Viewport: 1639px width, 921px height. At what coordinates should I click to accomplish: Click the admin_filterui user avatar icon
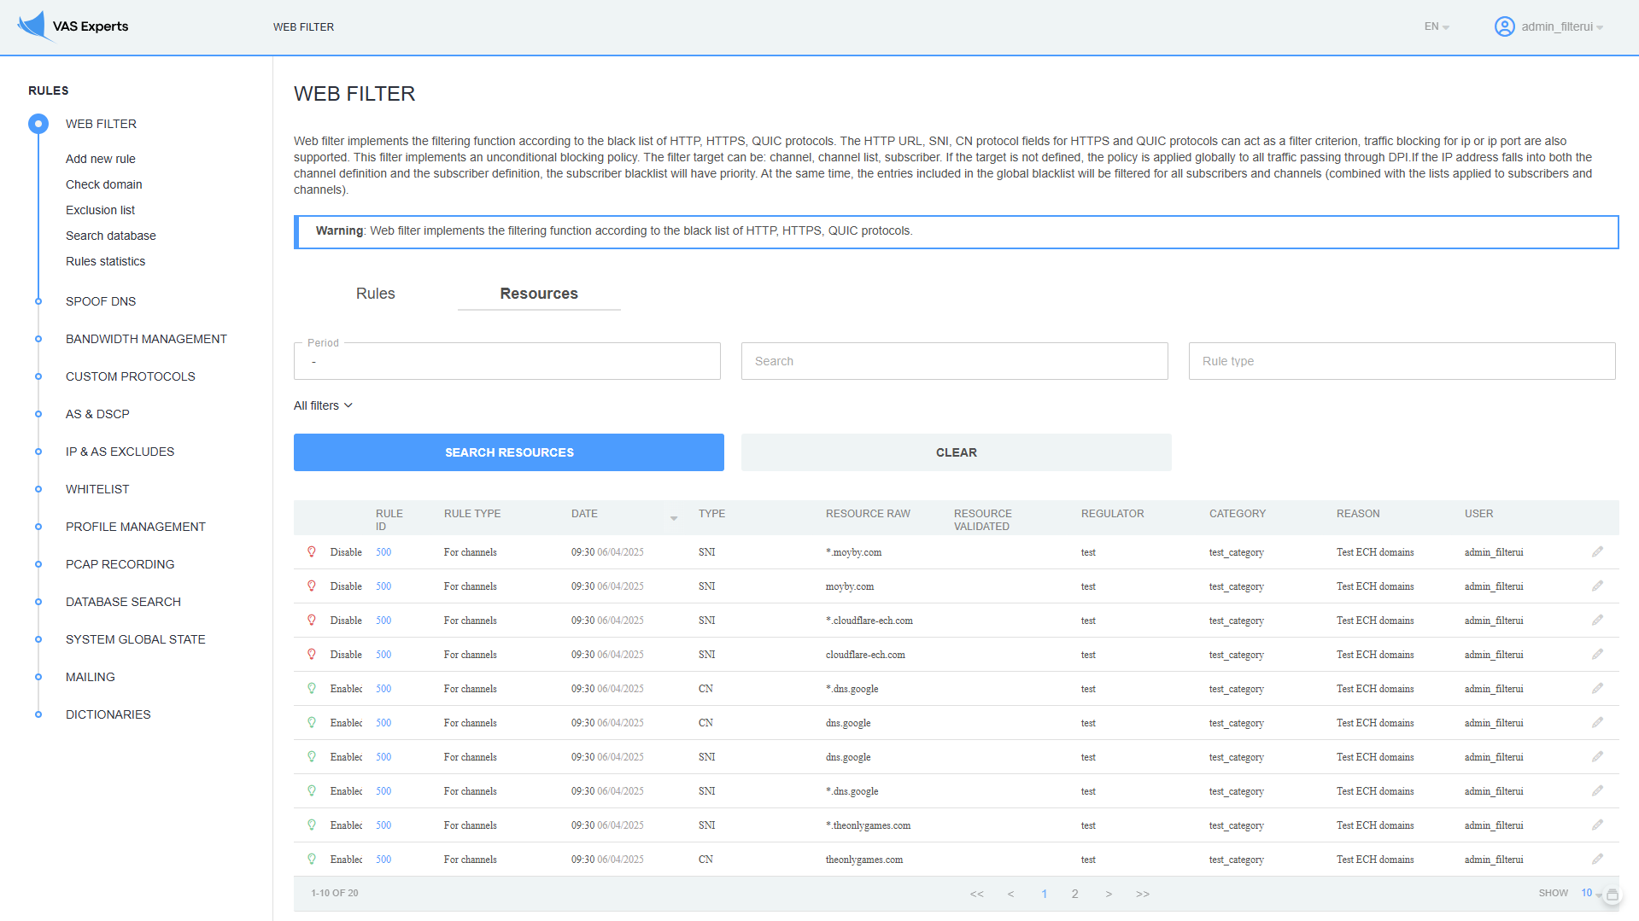coord(1504,26)
